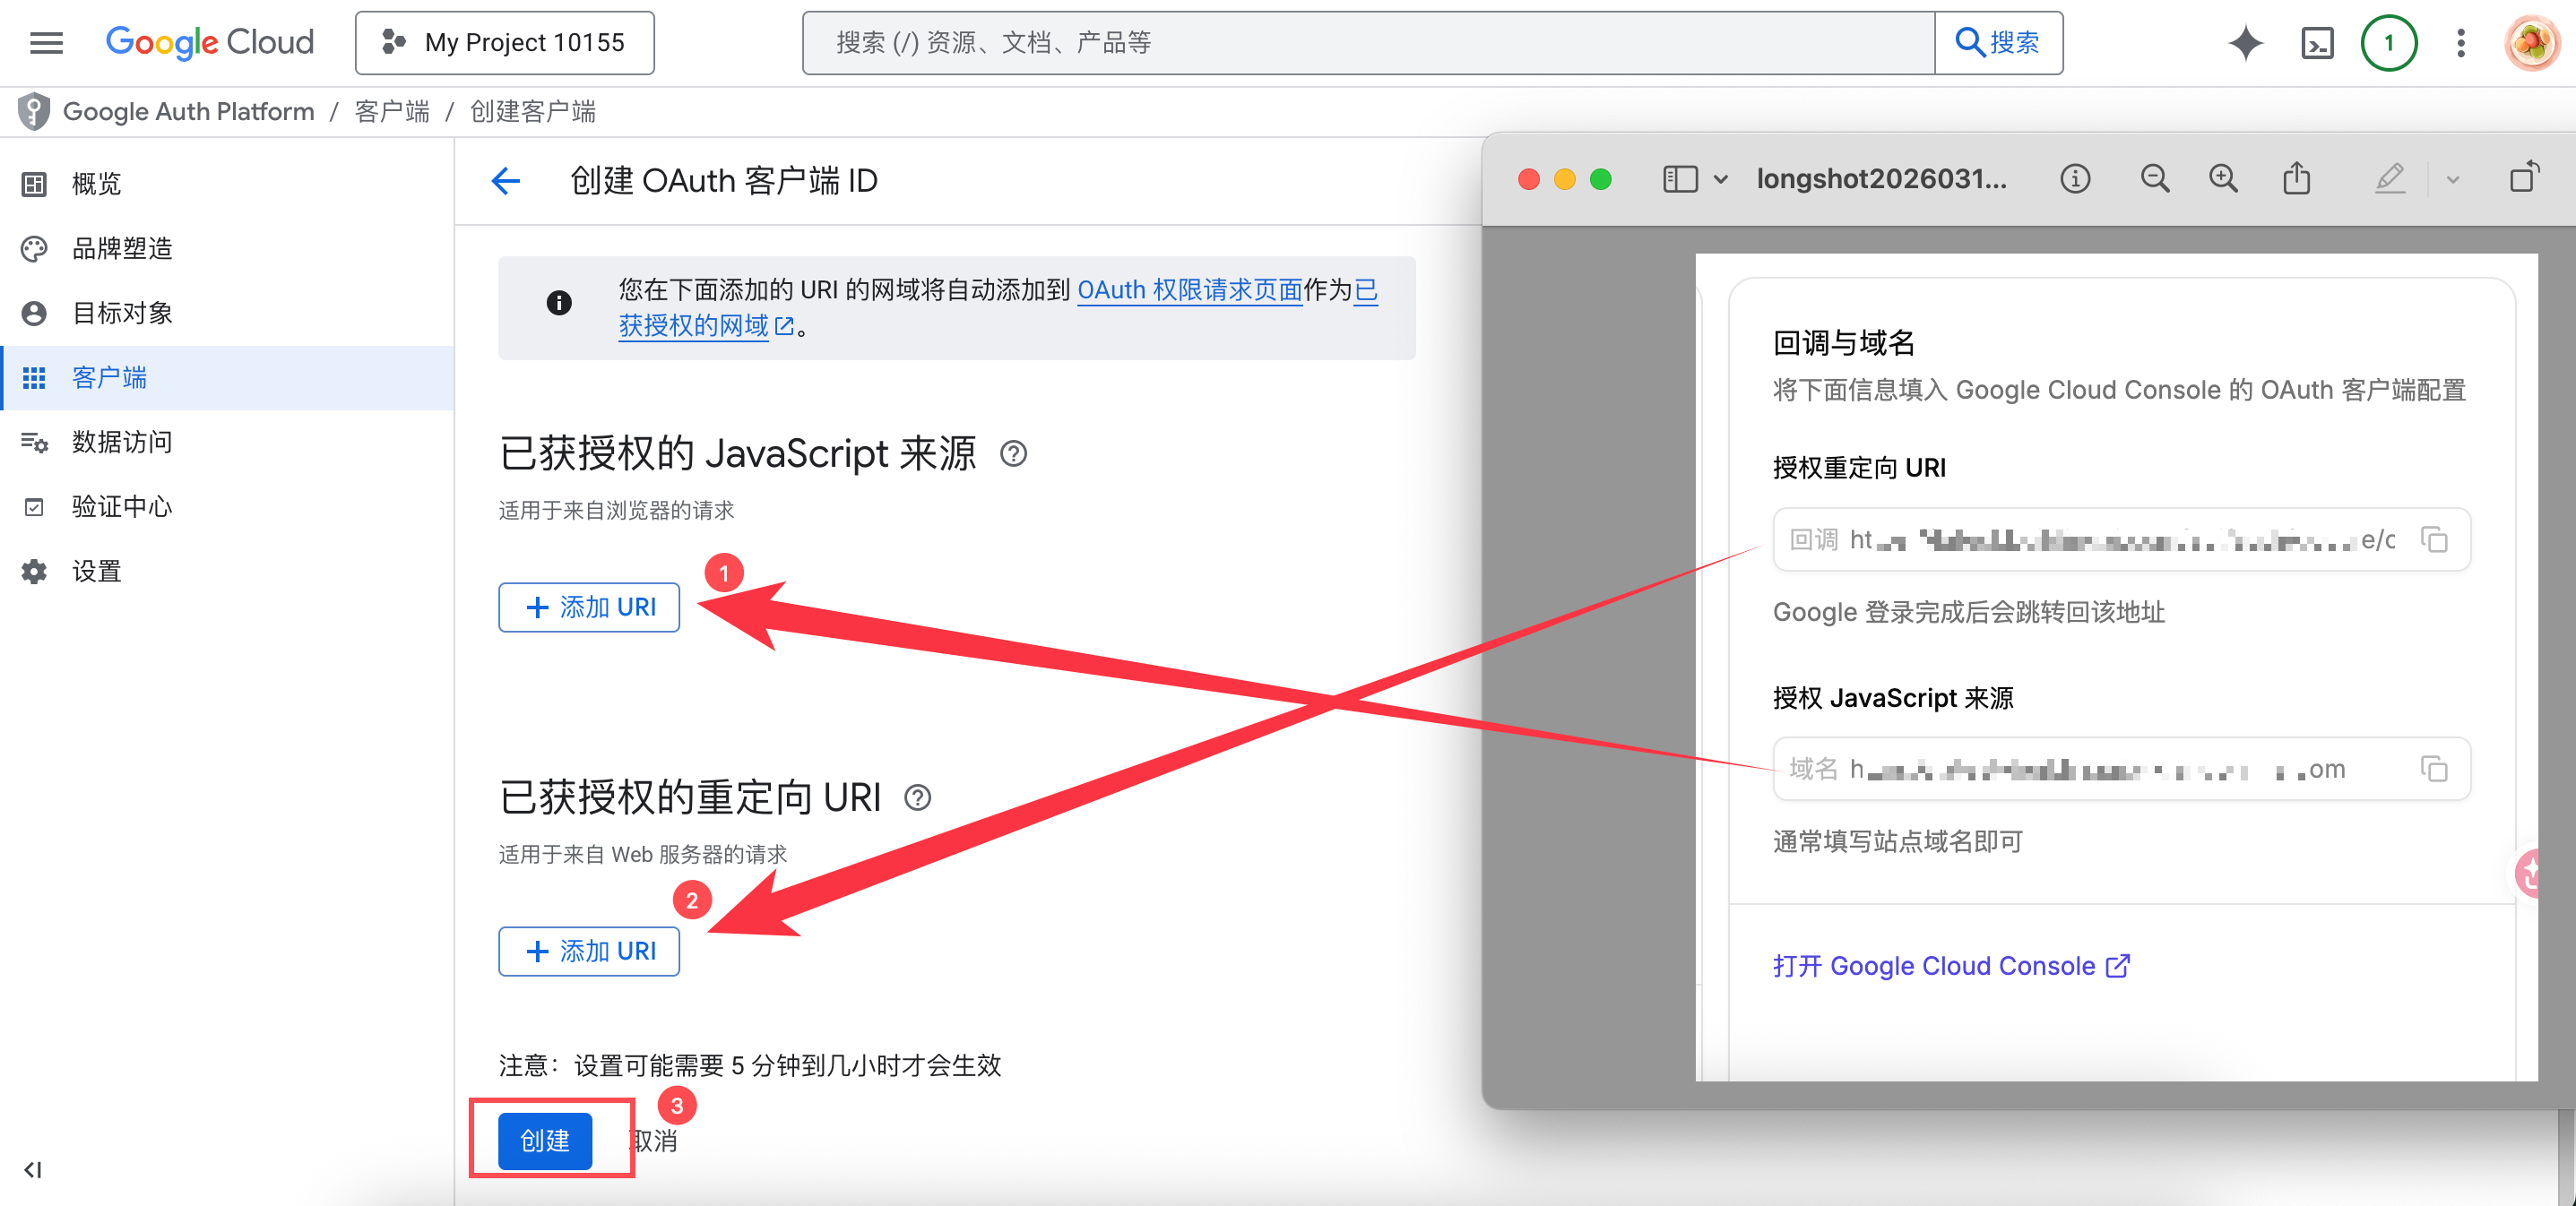Open the three-dot more options menu

pos(2461,43)
